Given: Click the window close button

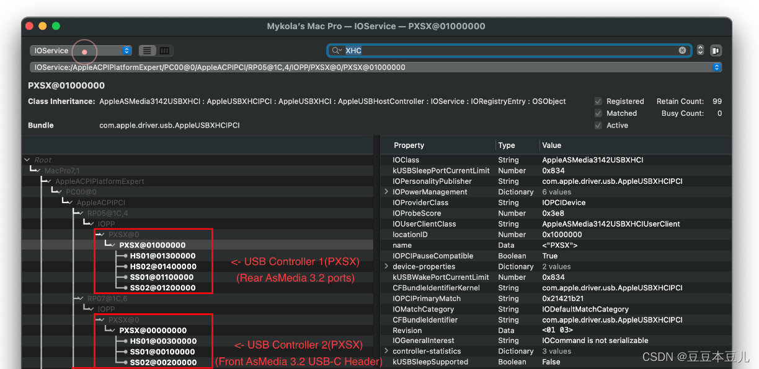Looking at the screenshot, I should click(x=30, y=26).
